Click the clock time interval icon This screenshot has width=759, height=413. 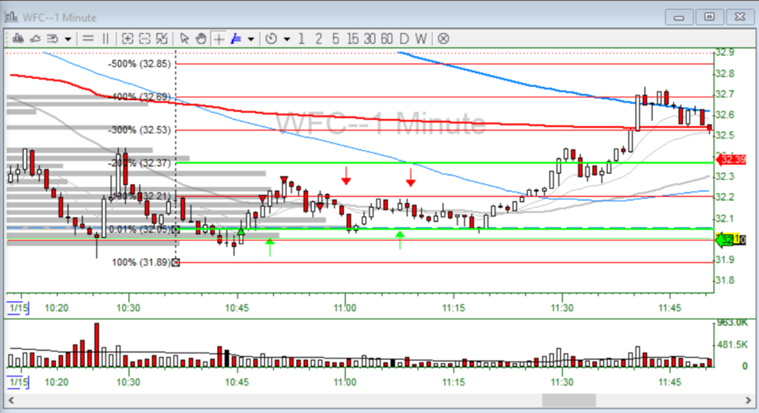point(271,39)
